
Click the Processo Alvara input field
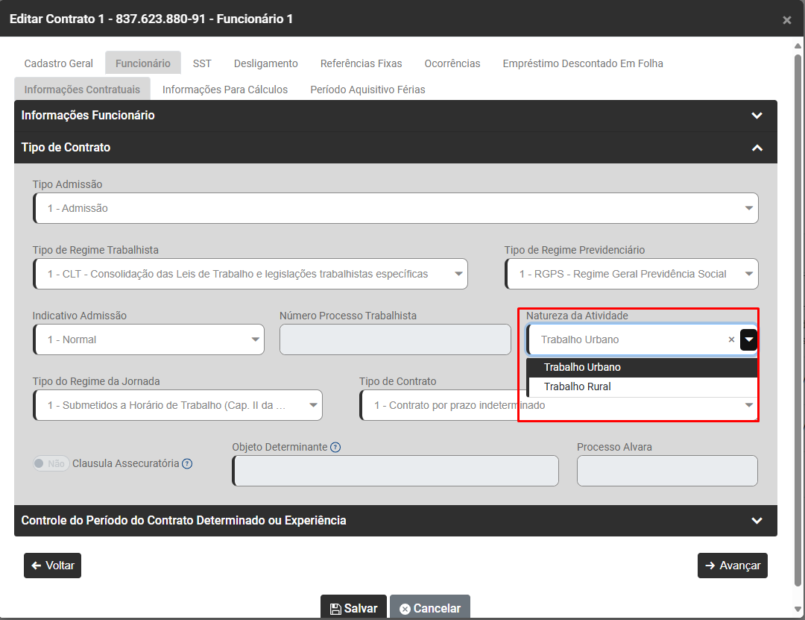click(667, 471)
